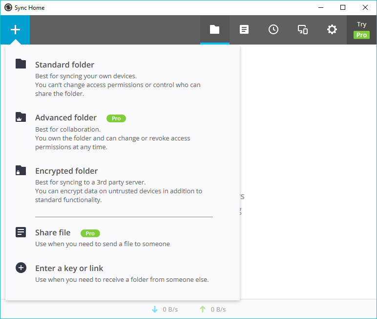
Task: Open the Files list tab icon
Action: tap(244, 30)
